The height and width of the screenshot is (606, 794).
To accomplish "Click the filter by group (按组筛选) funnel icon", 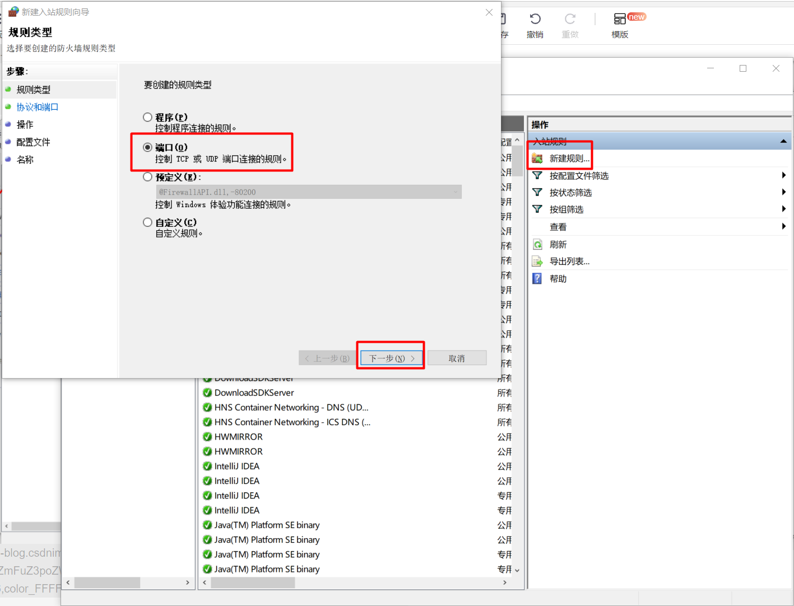I will pyautogui.click(x=537, y=209).
